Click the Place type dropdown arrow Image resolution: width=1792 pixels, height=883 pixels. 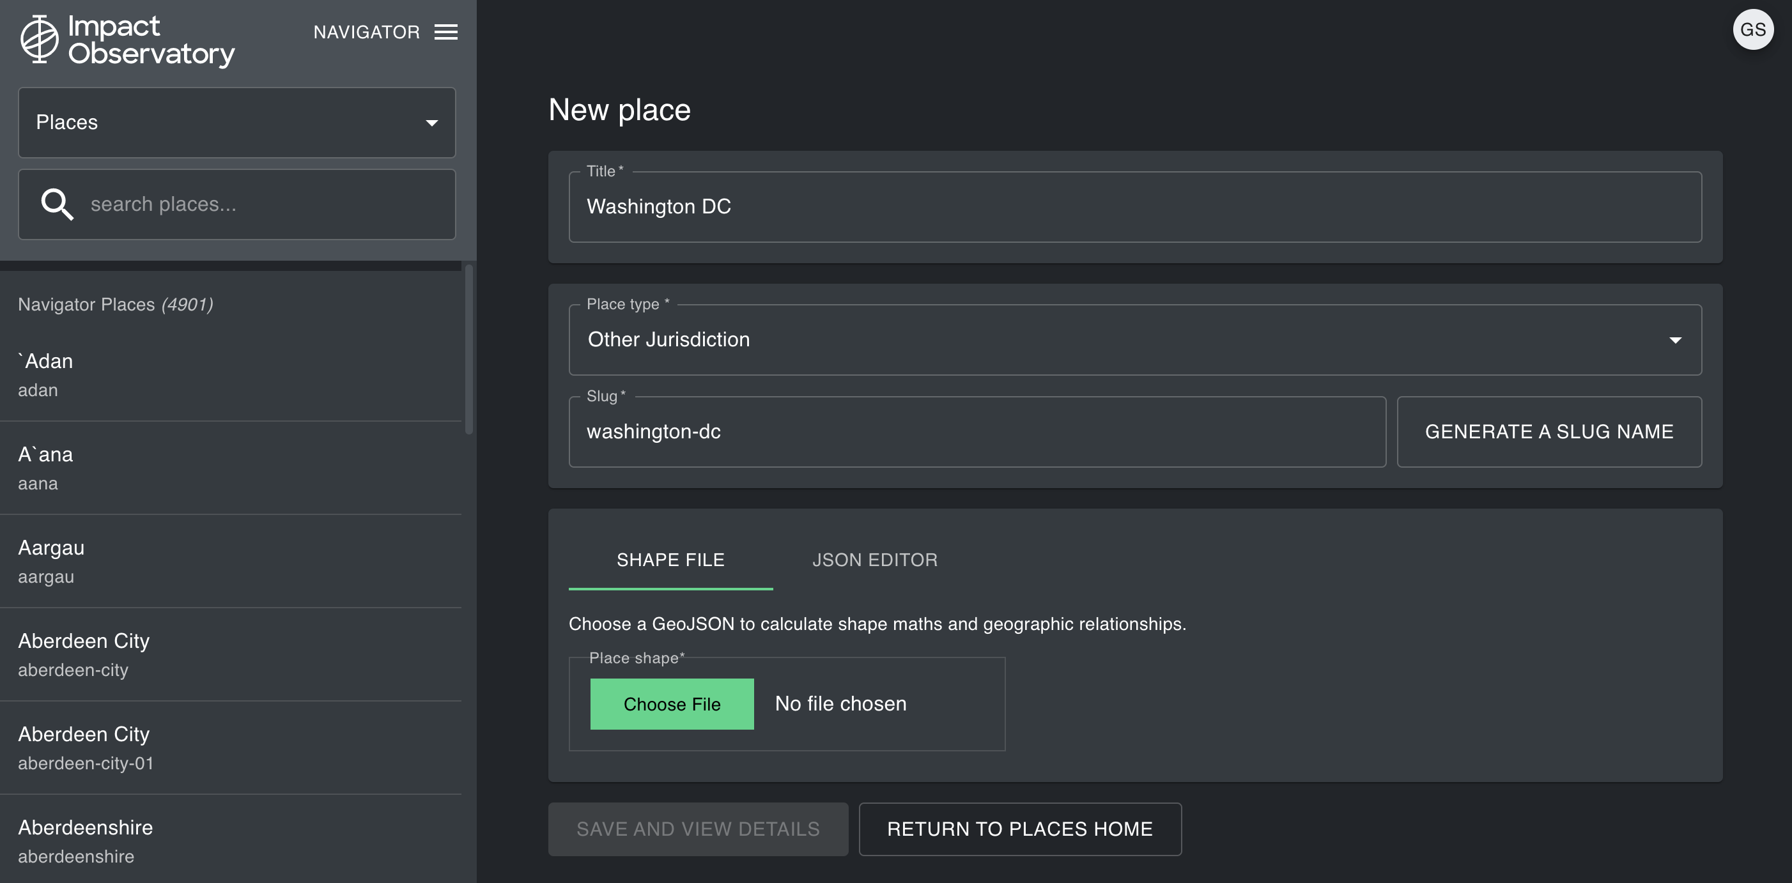tap(1674, 340)
